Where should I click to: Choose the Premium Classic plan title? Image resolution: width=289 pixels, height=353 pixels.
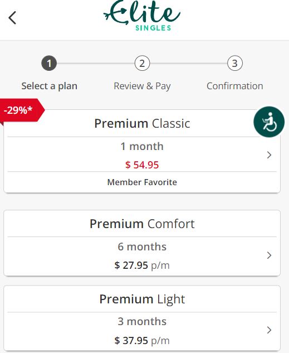tap(142, 123)
